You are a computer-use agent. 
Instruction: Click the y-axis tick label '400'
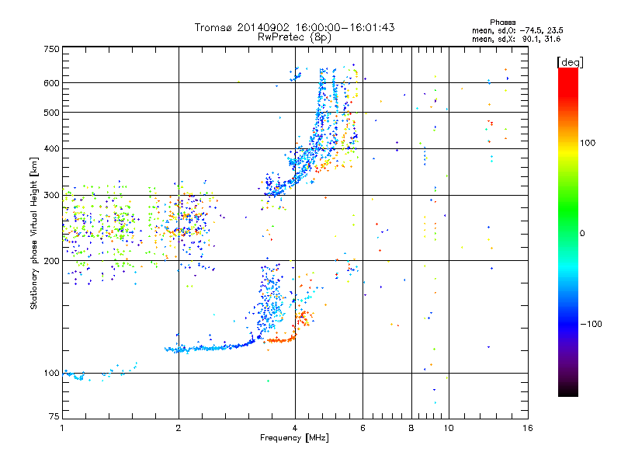click(x=51, y=148)
